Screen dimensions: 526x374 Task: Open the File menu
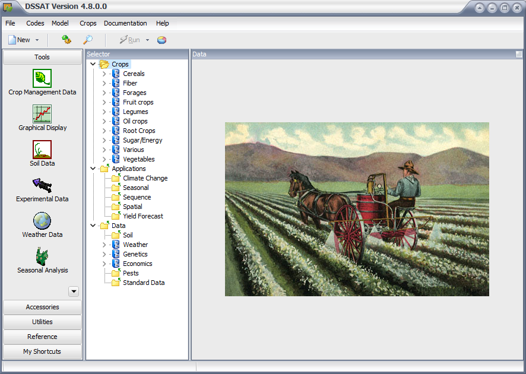10,23
